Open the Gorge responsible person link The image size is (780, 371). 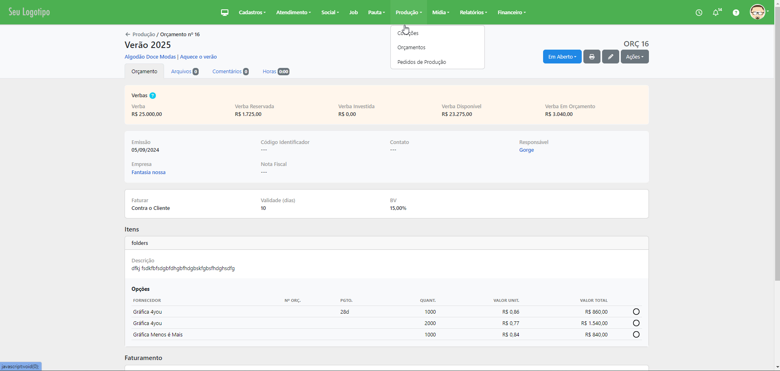point(526,150)
